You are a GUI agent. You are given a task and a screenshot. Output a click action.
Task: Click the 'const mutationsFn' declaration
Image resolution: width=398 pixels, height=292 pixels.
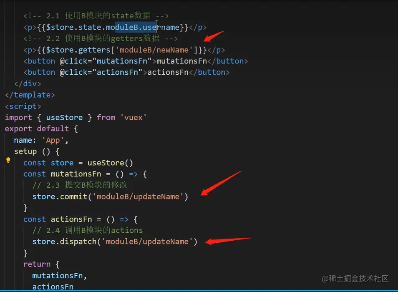pos(85,174)
